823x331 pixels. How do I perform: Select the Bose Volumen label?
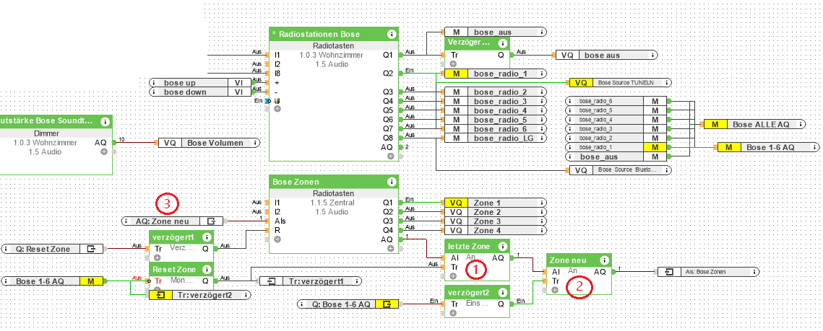(215, 143)
